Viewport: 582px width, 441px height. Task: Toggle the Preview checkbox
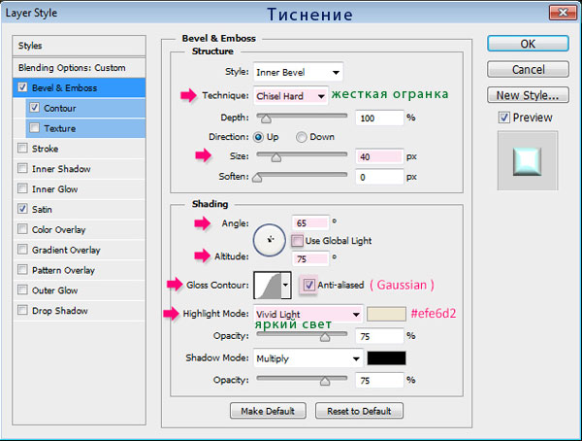point(504,118)
